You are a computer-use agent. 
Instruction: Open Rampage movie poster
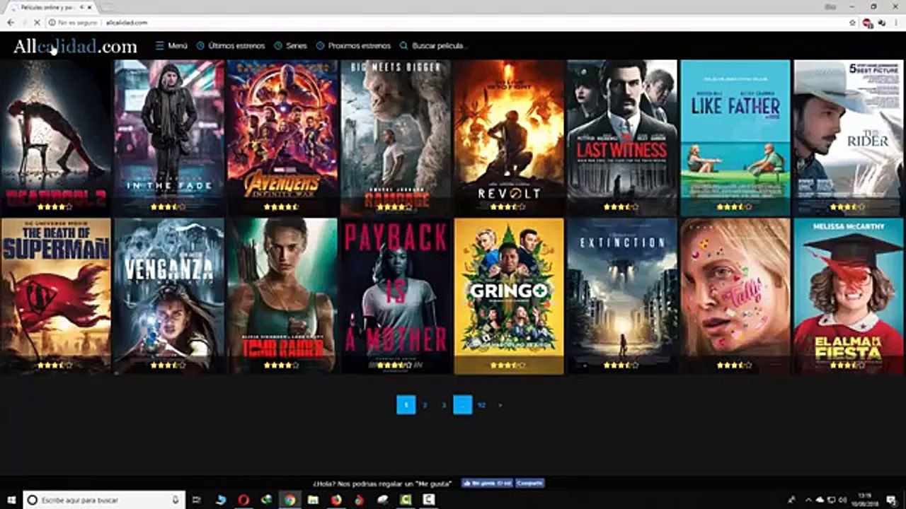[396, 138]
